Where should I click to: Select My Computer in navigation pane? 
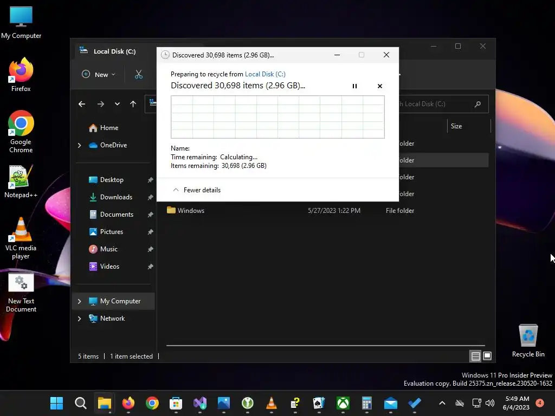pyautogui.click(x=114, y=301)
